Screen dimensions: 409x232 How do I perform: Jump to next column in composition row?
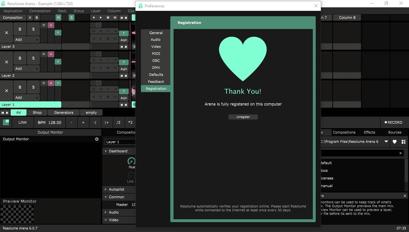pyautogui.click(x=126, y=18)
